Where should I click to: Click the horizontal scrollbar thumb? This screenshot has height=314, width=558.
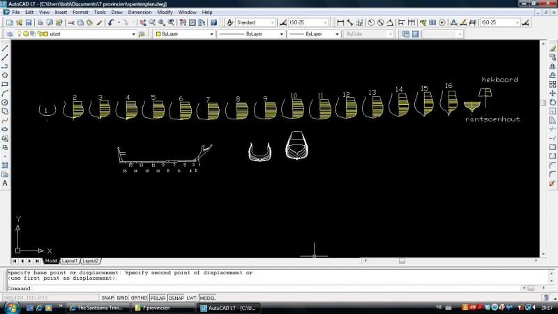pos(402,261)
